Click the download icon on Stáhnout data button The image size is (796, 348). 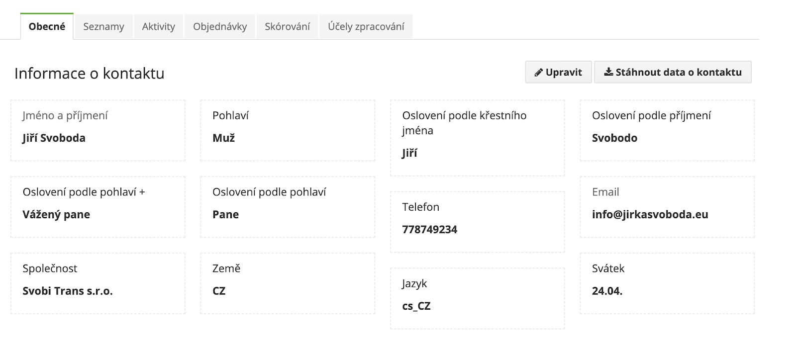[x=608, y=72]
